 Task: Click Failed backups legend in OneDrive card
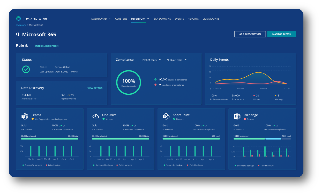[124, 165]
